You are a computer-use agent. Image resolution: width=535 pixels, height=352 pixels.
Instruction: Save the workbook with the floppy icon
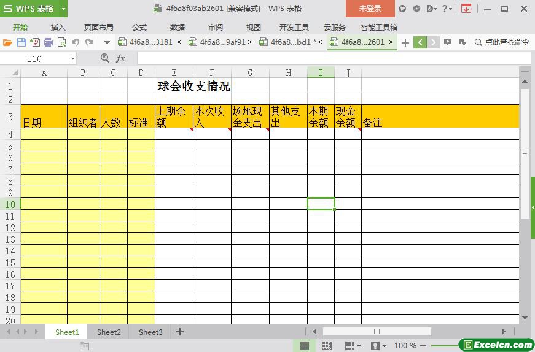(21, 42)
